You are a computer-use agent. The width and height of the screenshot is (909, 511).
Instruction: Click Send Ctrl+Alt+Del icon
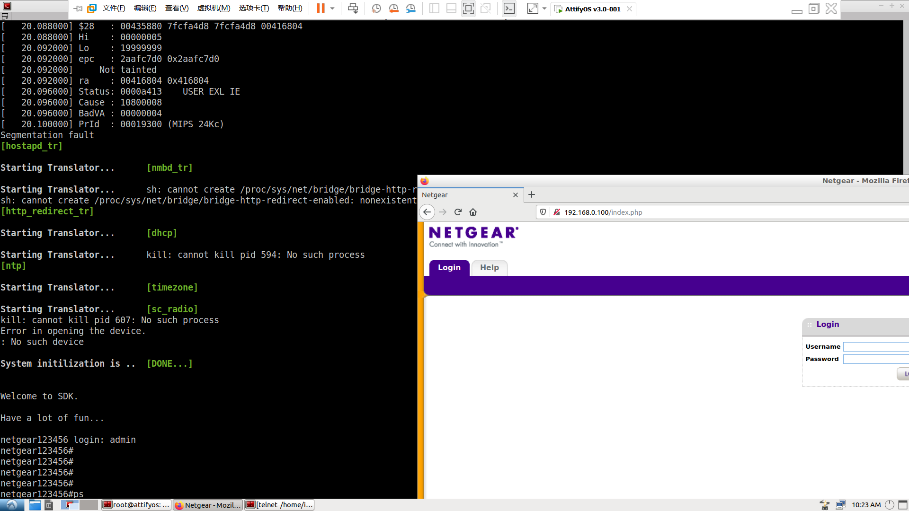(353, 9)
